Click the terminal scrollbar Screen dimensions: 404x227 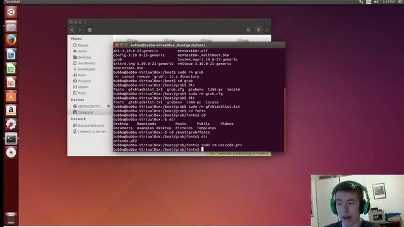pyautogui.click(x=285, y=119)
